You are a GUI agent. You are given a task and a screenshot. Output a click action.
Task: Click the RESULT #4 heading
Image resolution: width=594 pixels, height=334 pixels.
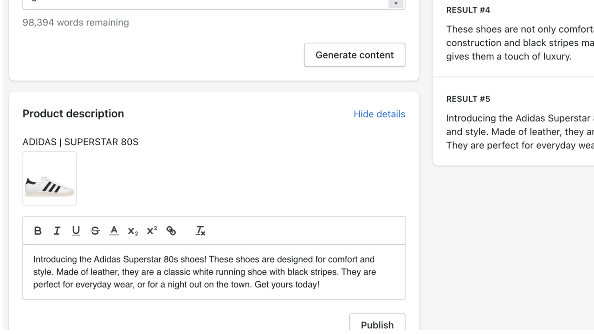point(468,10)
